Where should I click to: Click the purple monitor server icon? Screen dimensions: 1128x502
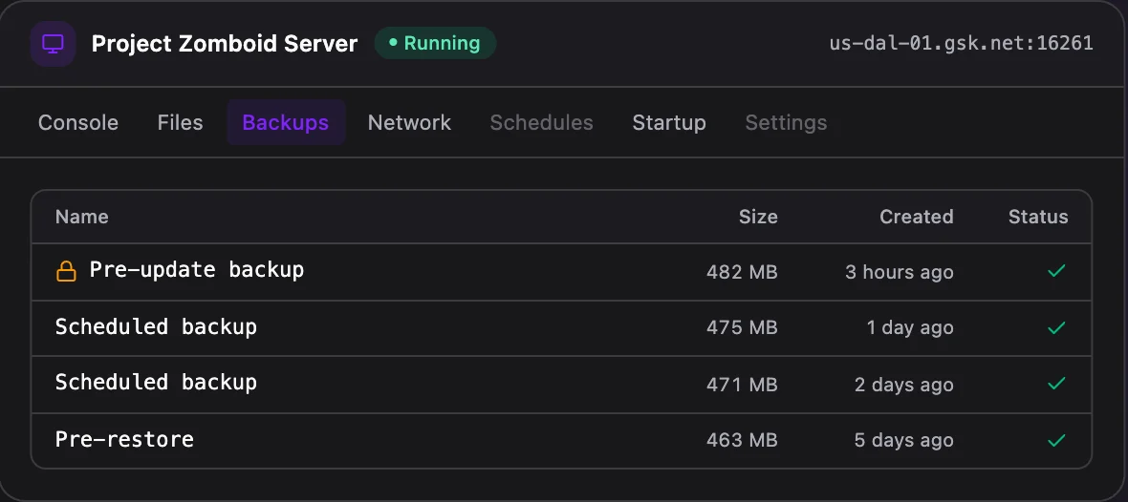click(53, 44)
